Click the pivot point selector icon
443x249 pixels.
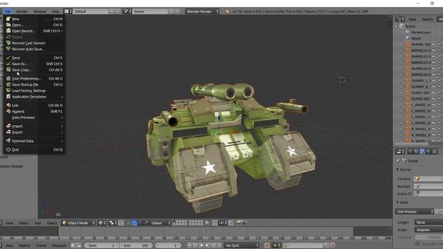pos(112,223)
